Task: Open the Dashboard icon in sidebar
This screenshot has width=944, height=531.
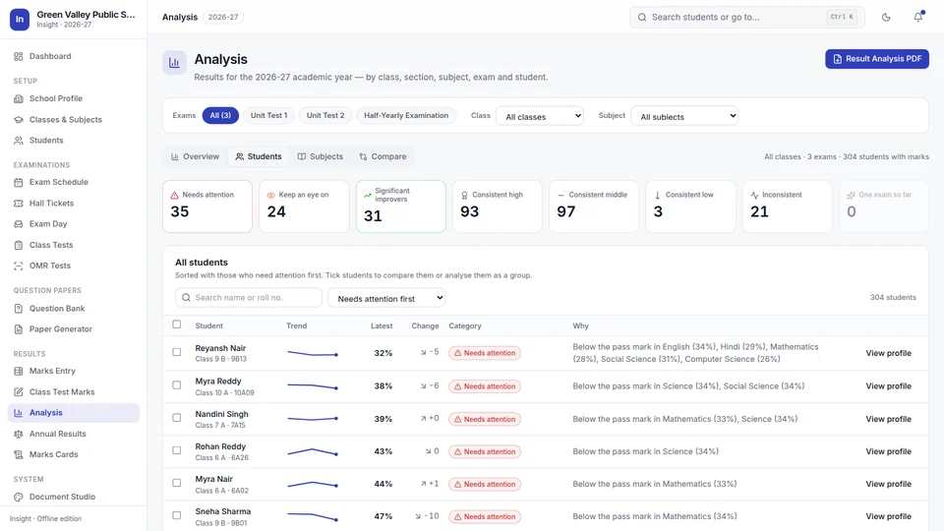Action: (x=18, y=56)
